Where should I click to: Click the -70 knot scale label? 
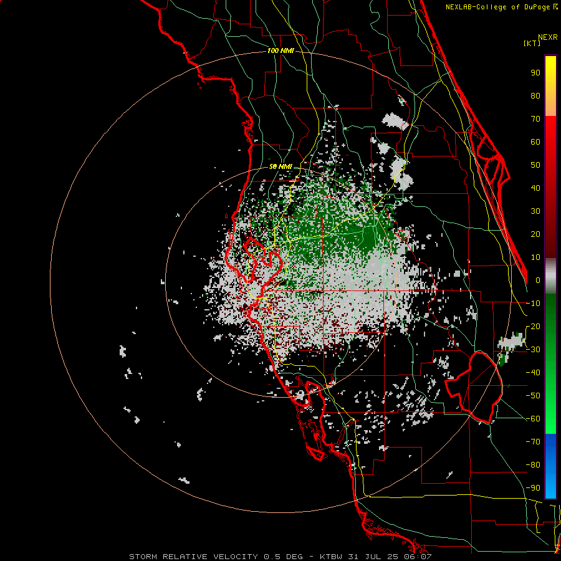click(x=533, y=442)
